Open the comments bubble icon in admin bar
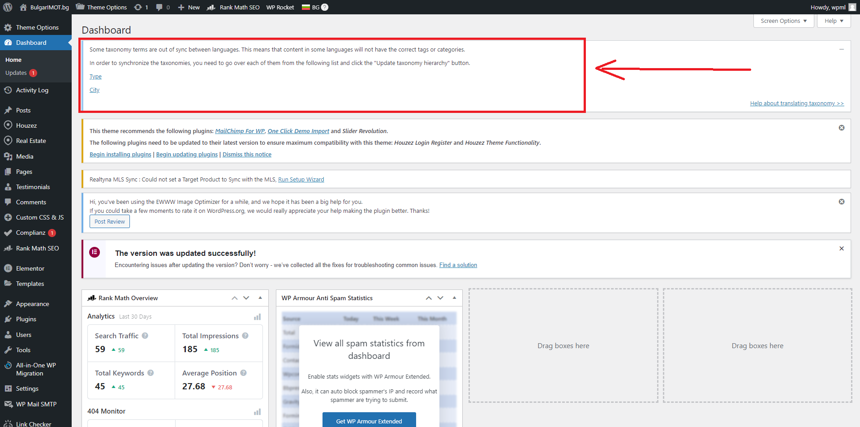Viewport: 860px width, 427px height. tap(159, 7)
